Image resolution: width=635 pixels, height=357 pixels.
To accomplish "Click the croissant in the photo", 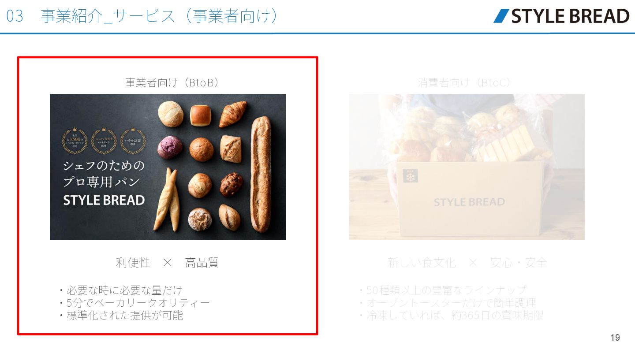I will (x=233, y=114).
